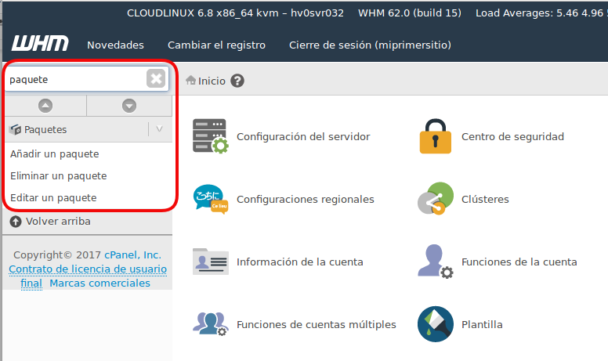The image size is (608, 361).
Task: Click the Paquetes box icon in the sidebar
Action: pos(16,129)
